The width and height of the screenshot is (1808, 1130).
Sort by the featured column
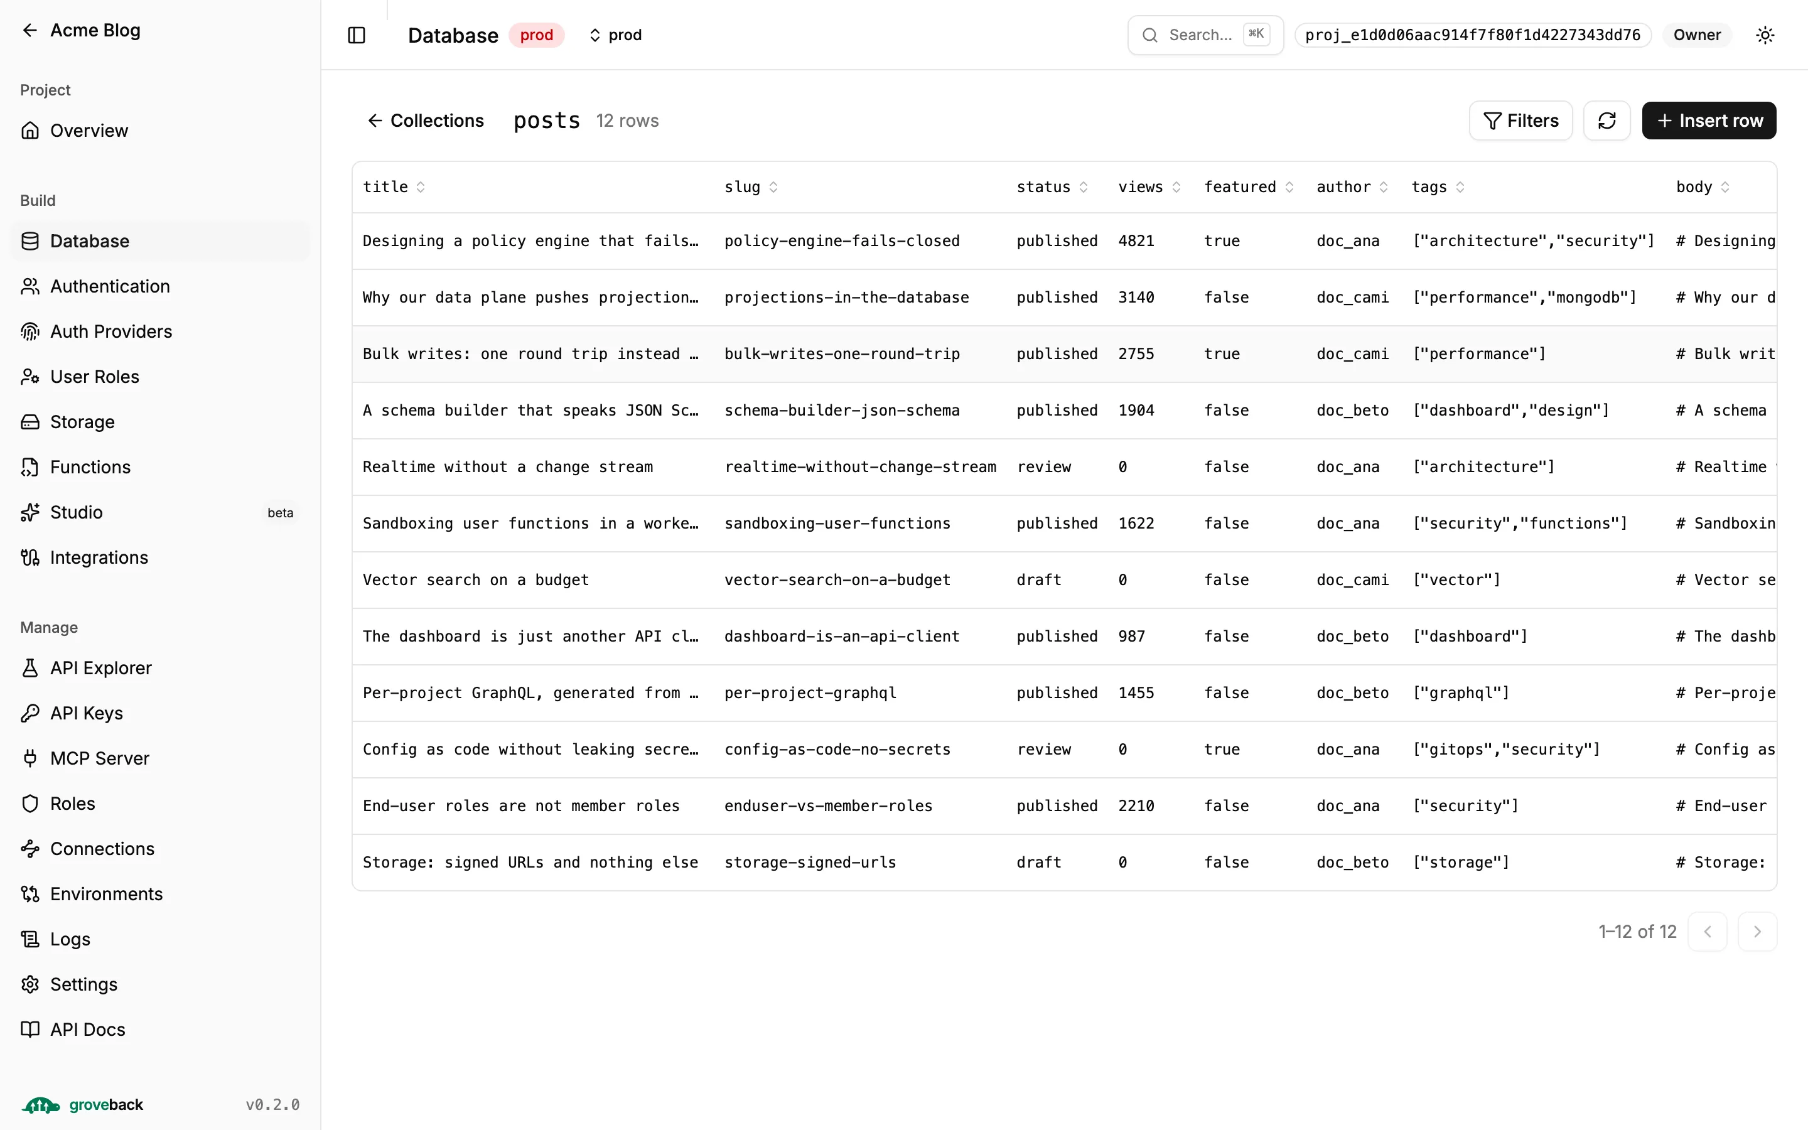tap(1249, 187)
